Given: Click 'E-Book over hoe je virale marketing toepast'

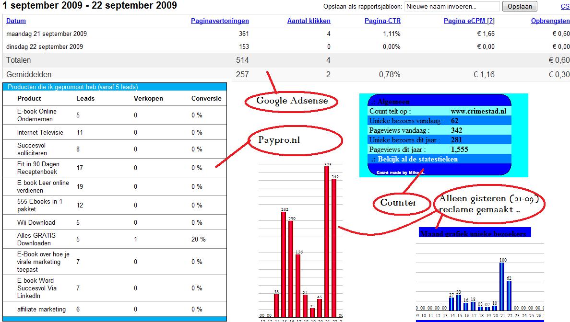Looking at the screenshot, I should (43, 262).
